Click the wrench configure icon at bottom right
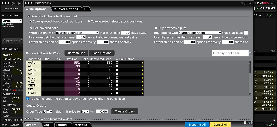The width and height of the screenshot is (277, 127). click(249, 123)
